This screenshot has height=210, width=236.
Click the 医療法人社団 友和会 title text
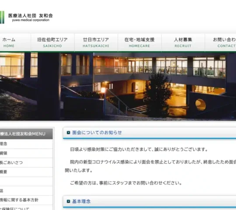[x=31, y=16]
